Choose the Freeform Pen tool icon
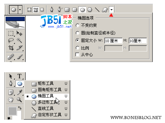165x123 pixels. pos(60,9)
